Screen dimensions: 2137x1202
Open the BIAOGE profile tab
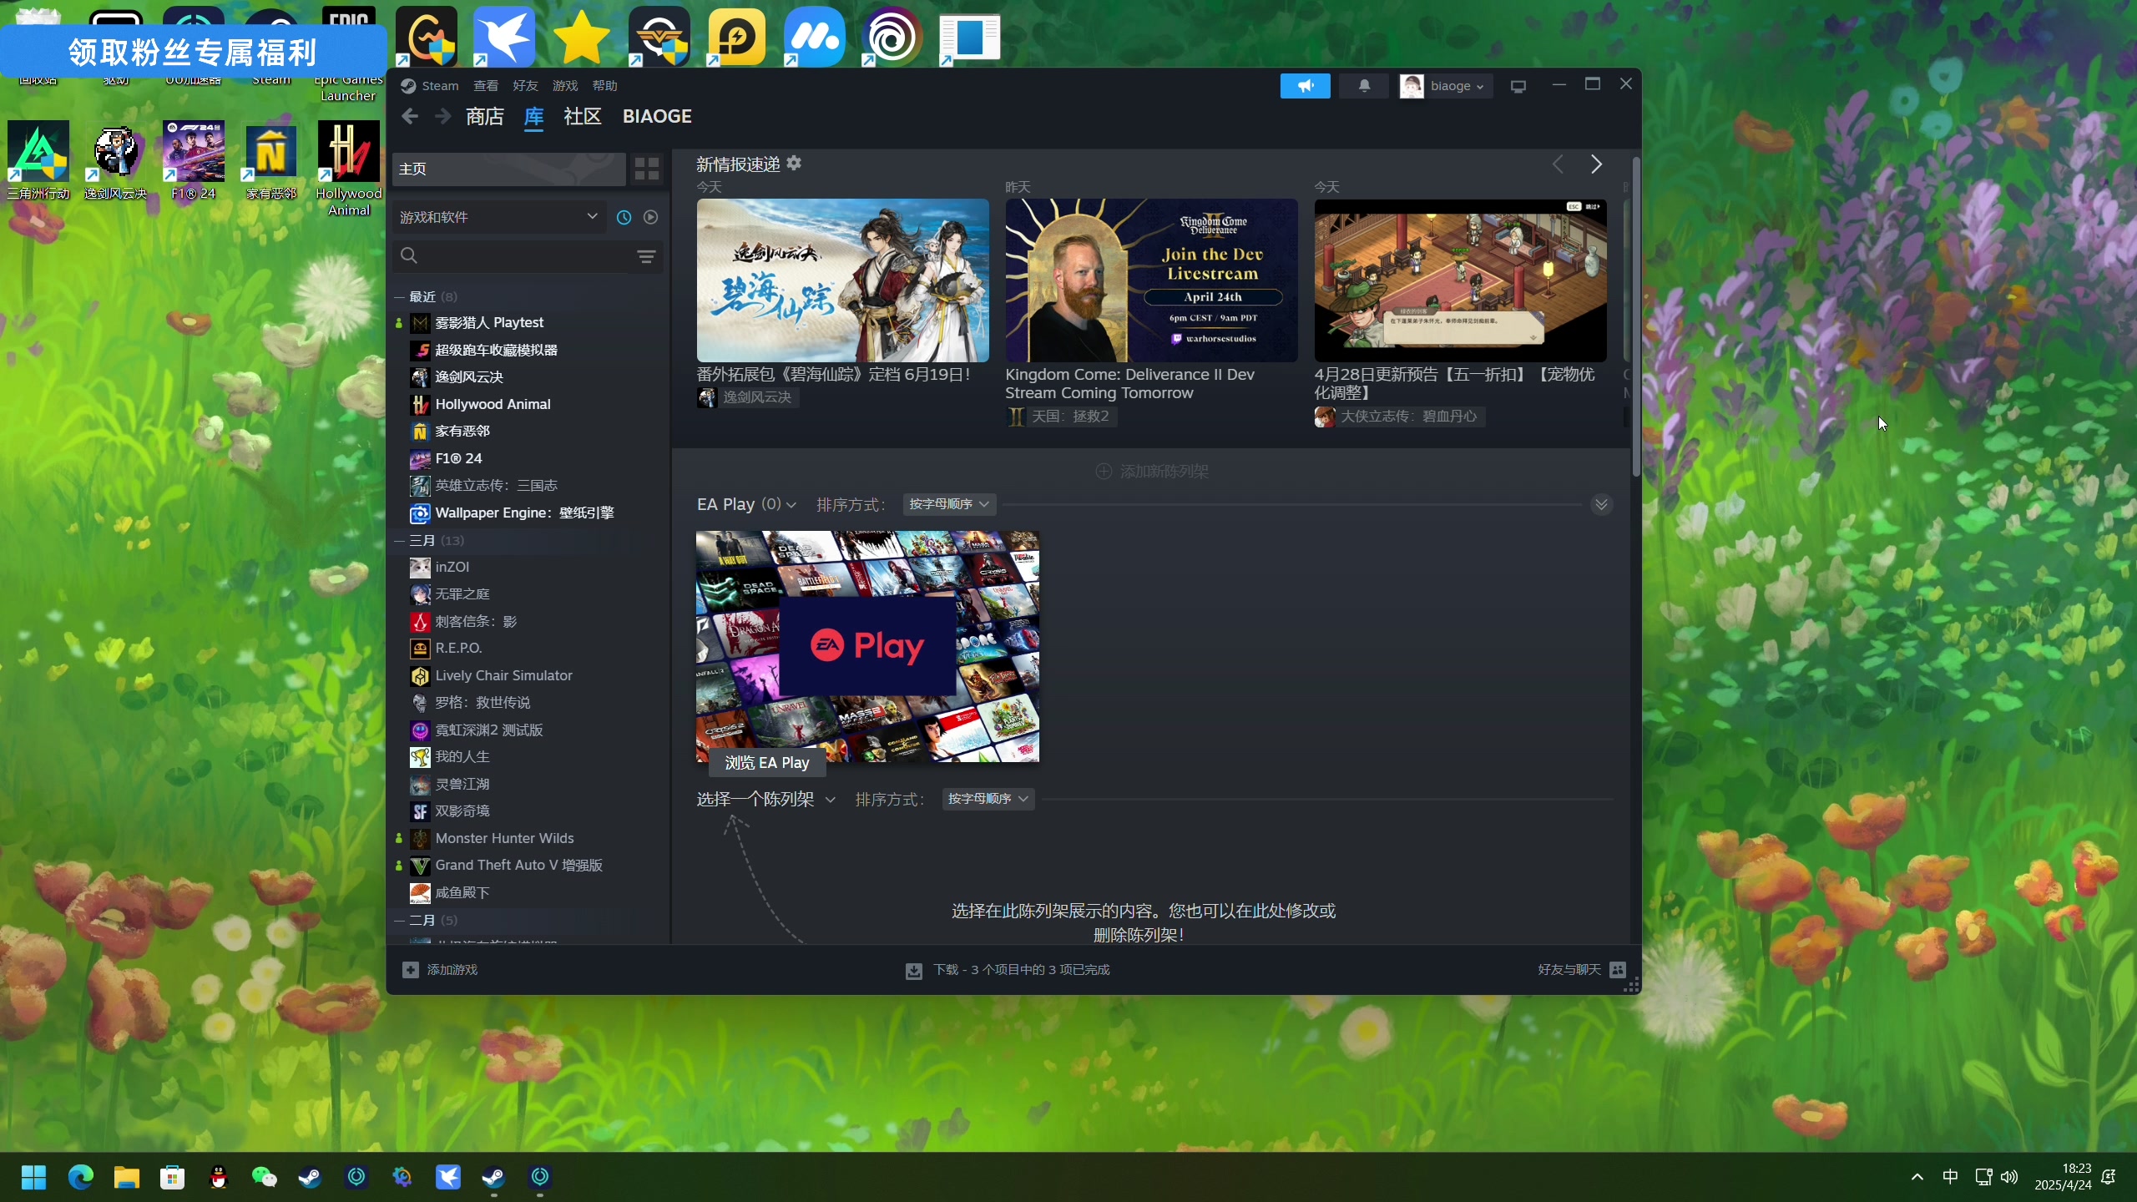[657, 117]
